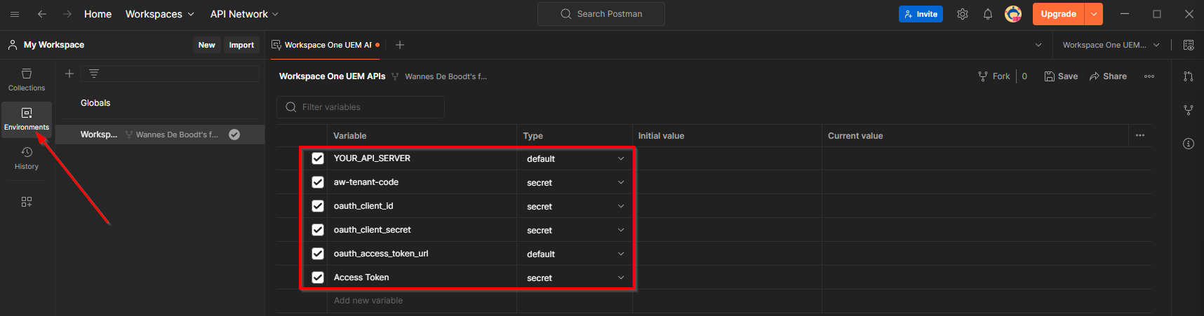The height and width of the screenshot is (316, 1204).
Task: Go to Home
Action: [x=98, y=14]
